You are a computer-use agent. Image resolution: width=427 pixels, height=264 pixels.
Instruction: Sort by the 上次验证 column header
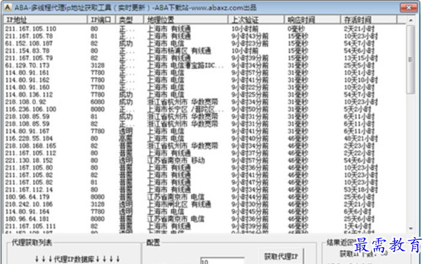point(256,20)
